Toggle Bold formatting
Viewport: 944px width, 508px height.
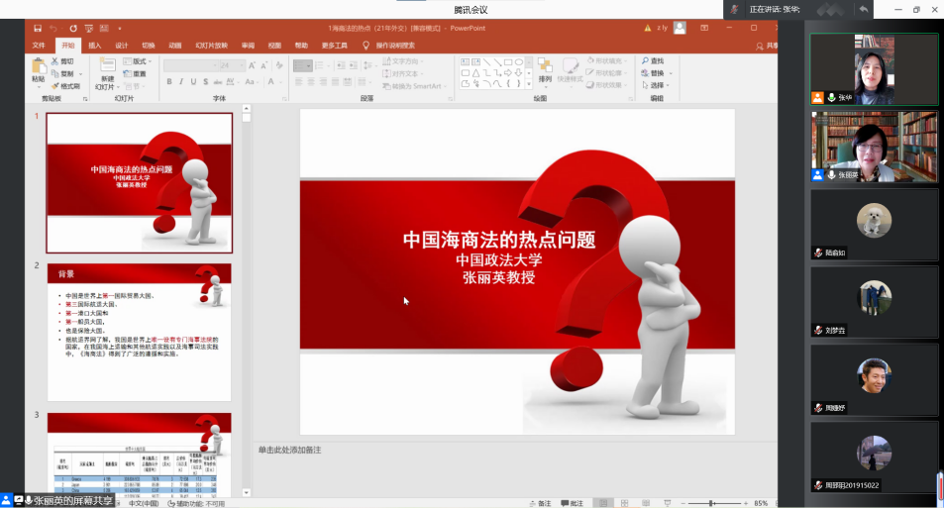pos(169,82)
